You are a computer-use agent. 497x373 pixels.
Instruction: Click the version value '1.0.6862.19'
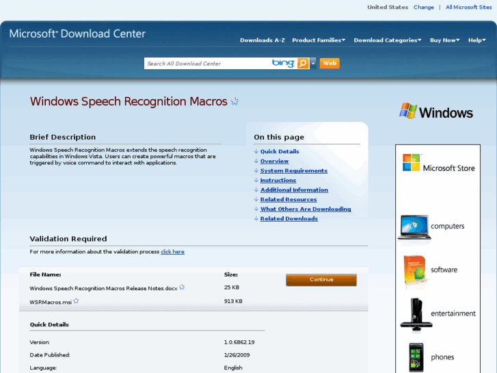239,342
